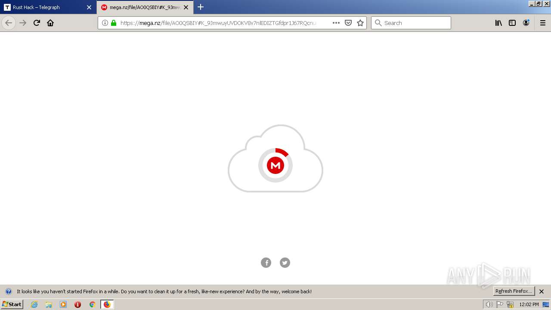
Task: Focus the Firefox Search box
Action: point(411,23)
